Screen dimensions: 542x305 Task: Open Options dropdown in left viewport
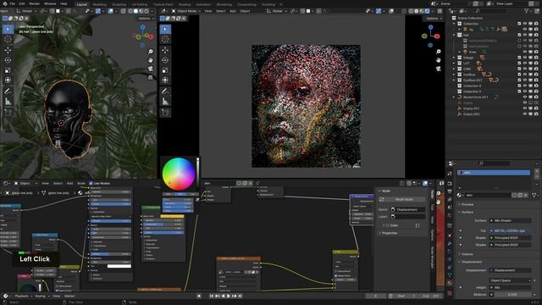tap(146, 19)
